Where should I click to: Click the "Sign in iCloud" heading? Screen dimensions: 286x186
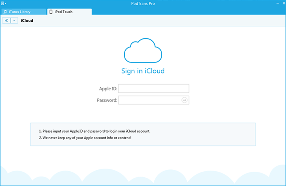click(143, 71)
